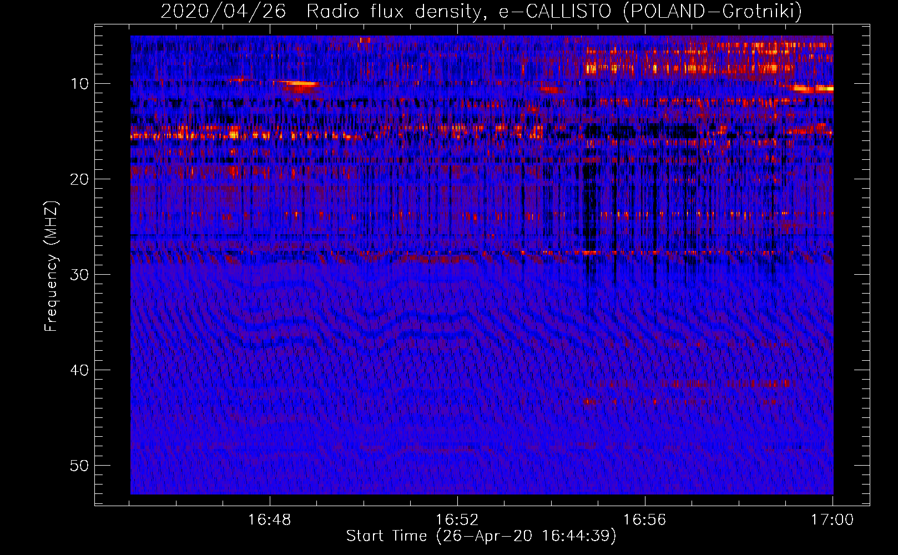Click the 10 frequency tick label
This screenshot has height=555, width=898.
tap(79, 84)
